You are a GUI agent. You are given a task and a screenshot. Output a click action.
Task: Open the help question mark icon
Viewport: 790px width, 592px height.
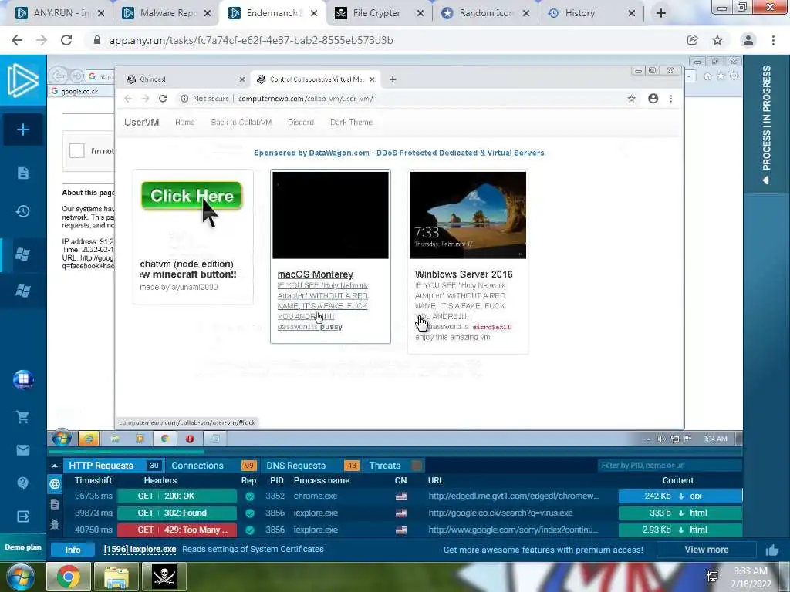click(x=22, y=483)
